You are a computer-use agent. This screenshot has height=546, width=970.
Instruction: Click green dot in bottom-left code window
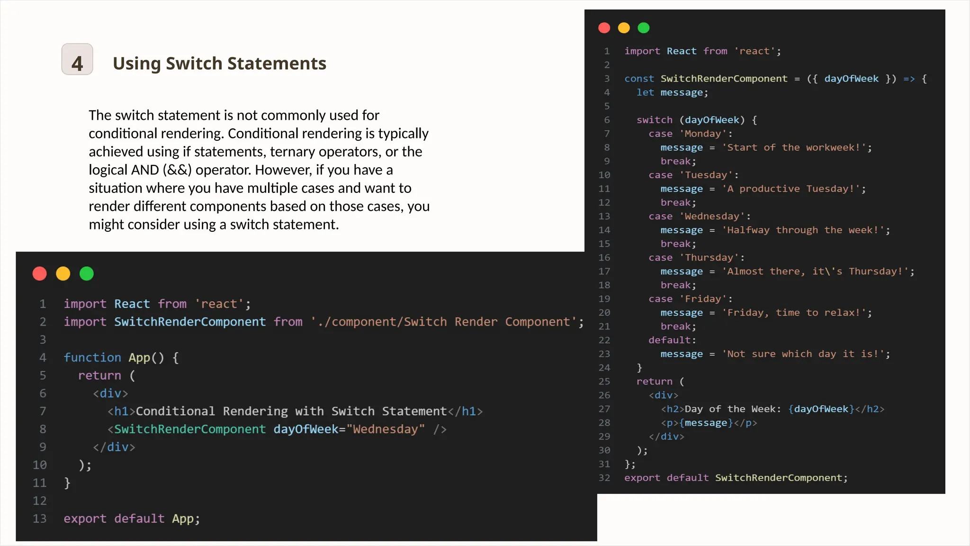(87, 273)
